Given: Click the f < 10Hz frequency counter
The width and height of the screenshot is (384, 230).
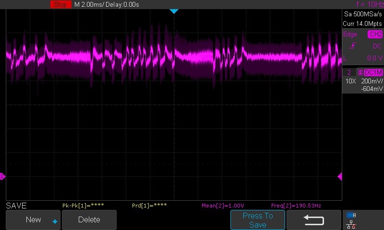Looking at the screenshot, I should click(370, 4).
